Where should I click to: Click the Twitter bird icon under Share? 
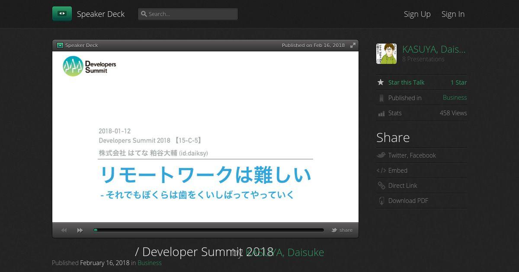click(x=381, y=155)
